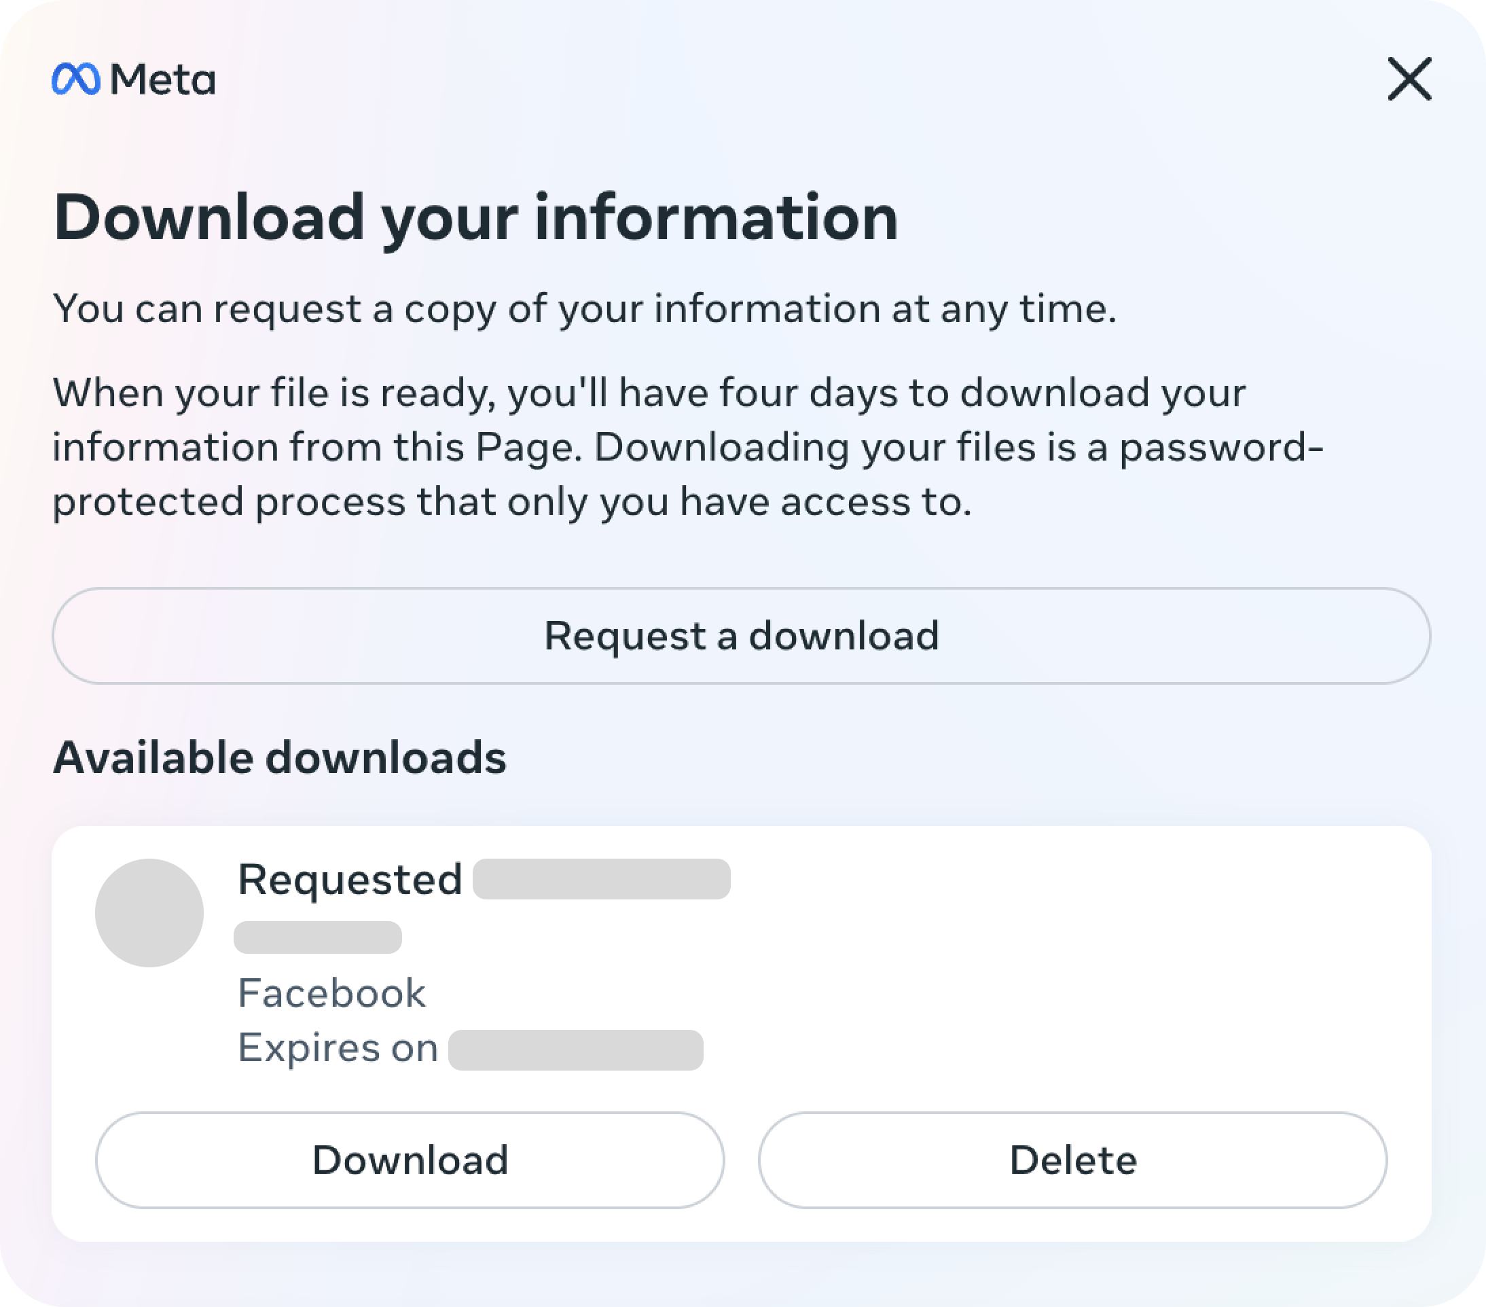Close the Download your information dialog
1486x1307 pixels.
click(1409, 79)
